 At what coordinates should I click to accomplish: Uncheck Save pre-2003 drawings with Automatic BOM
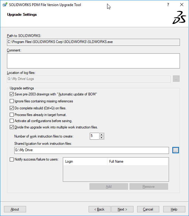pyautogui.click(x=12, y=94)
